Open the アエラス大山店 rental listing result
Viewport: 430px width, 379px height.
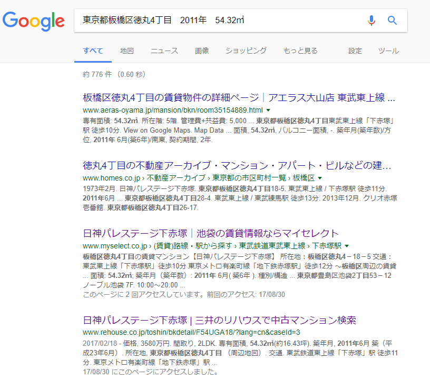coord(239,97)
